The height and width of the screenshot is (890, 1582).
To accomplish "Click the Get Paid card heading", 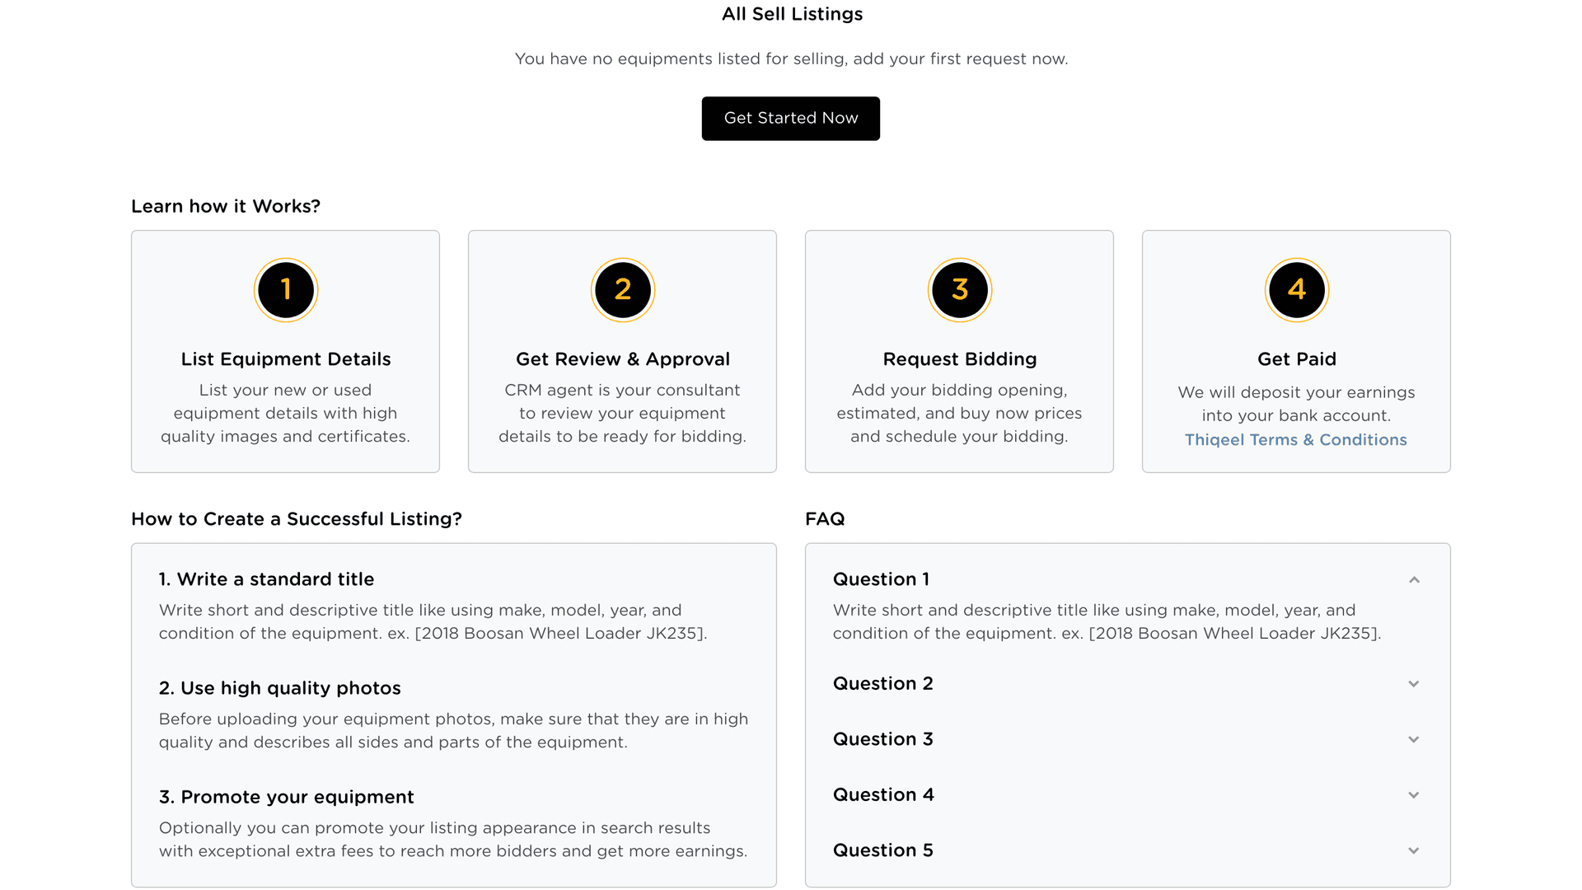I will tap(1297, 359).
